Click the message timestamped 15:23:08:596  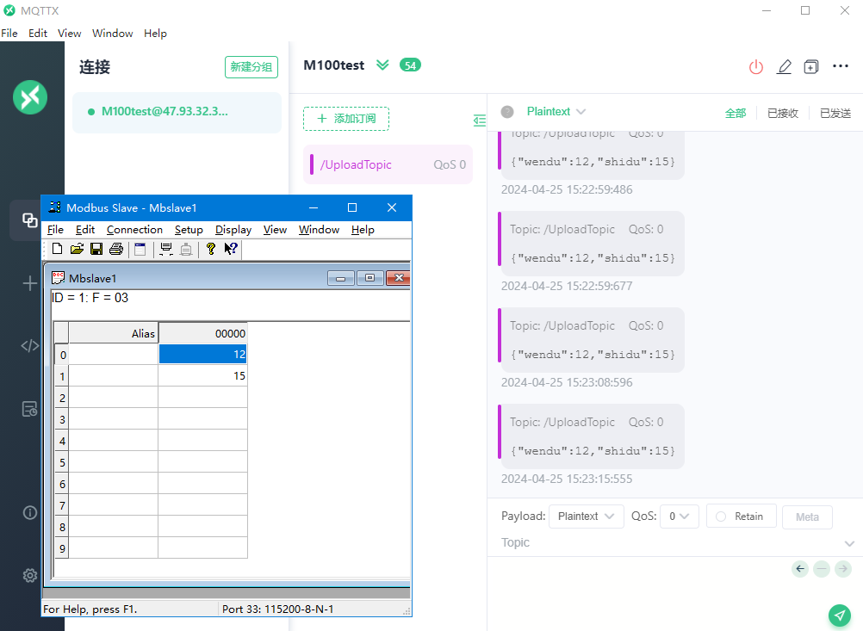[592, 341]
